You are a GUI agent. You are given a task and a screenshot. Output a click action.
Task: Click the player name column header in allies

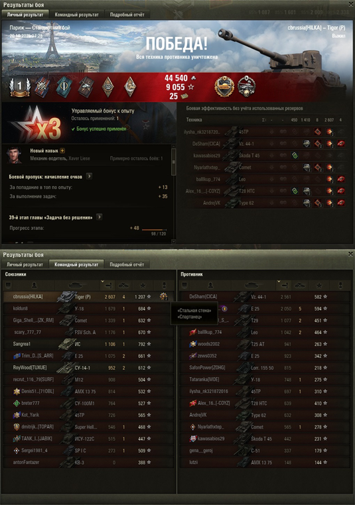[x=34, y=286]
